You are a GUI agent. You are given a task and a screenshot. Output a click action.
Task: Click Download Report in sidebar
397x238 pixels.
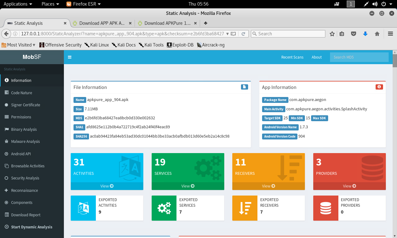pos(32,215)
